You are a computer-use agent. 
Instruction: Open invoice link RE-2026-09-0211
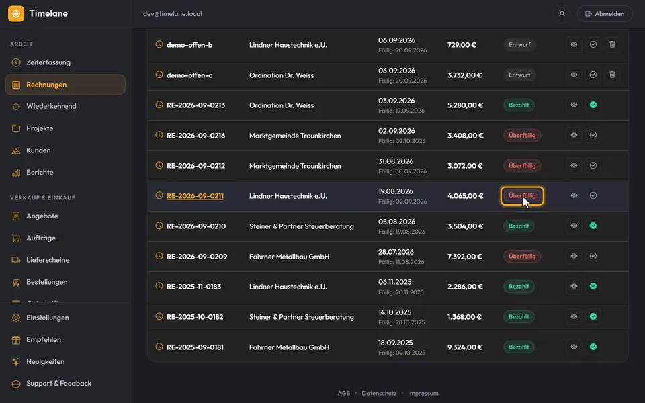195,196
